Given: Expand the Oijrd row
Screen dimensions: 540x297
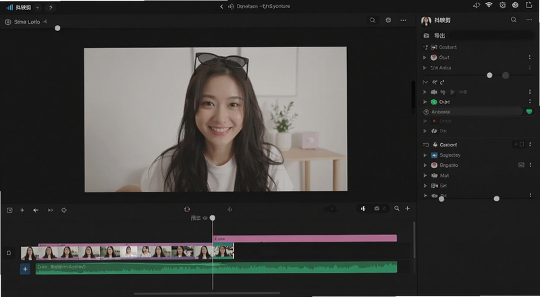Looking at the screenshot, I should pyautogui.click(x=425, y=102).
